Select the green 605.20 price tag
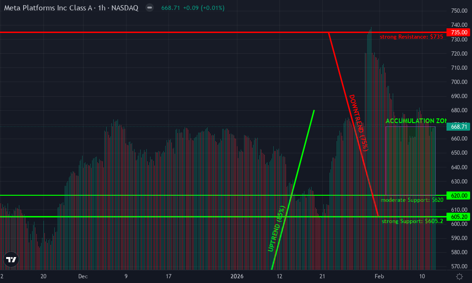Screen dimensions: 472x283 [x=458, y=217]
